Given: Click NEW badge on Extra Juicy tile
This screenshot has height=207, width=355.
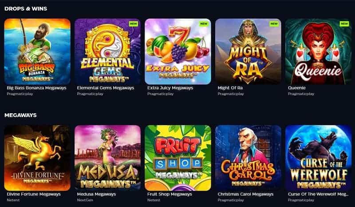Looking at the screenshot, I should [x=204, y=24].
